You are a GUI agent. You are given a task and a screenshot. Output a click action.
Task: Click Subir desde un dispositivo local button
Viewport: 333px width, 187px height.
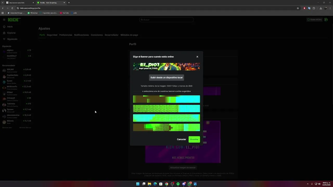[x=166, y=77]
